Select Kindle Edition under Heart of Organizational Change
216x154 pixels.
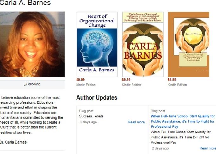tap(86, 85)
